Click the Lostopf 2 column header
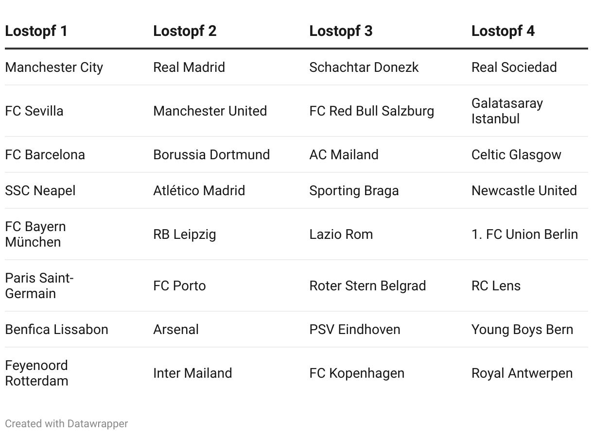 coord(185,31)
